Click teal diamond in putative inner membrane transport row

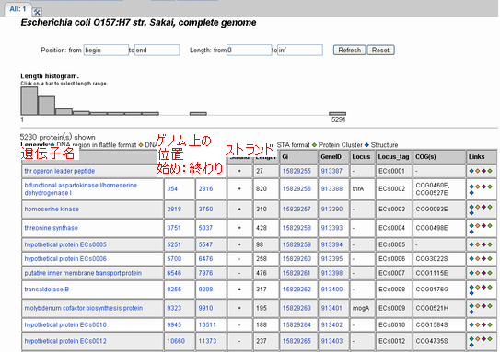point(471,273)
